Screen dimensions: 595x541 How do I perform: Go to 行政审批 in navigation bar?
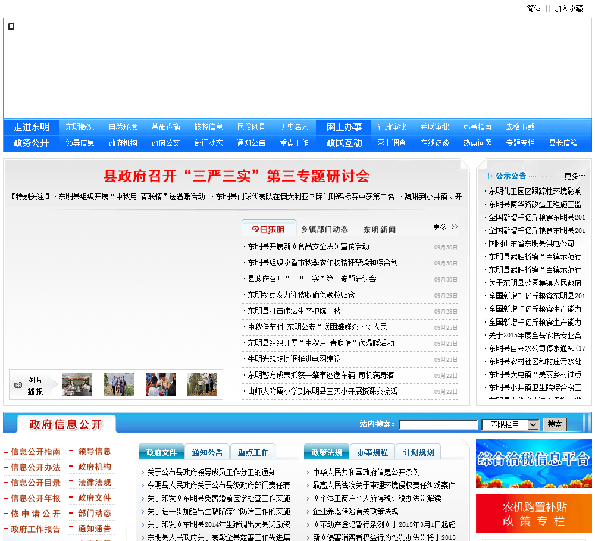392,127
